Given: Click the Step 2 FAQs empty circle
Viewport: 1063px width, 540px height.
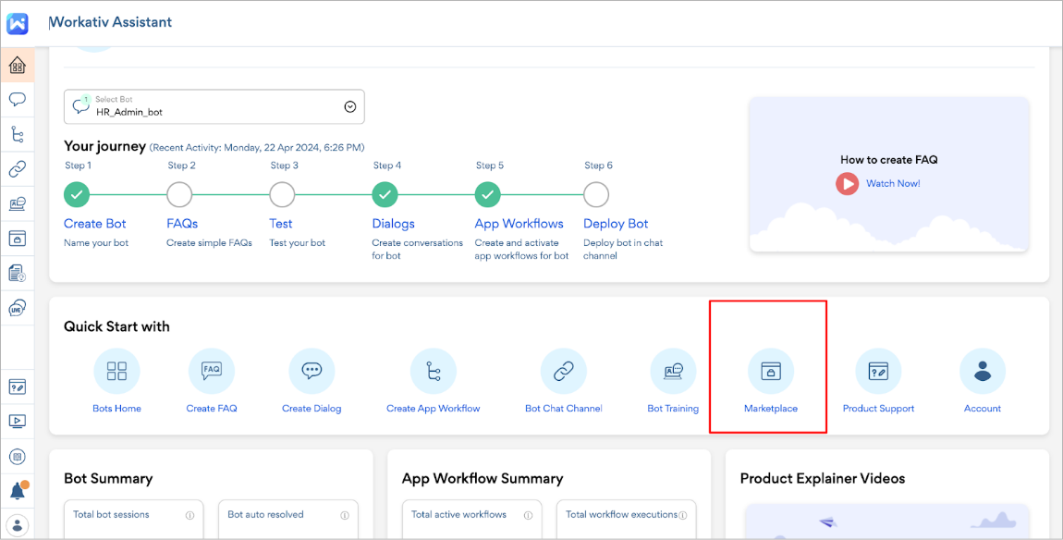Looking at the screenshot, I should tap(179, 195).
